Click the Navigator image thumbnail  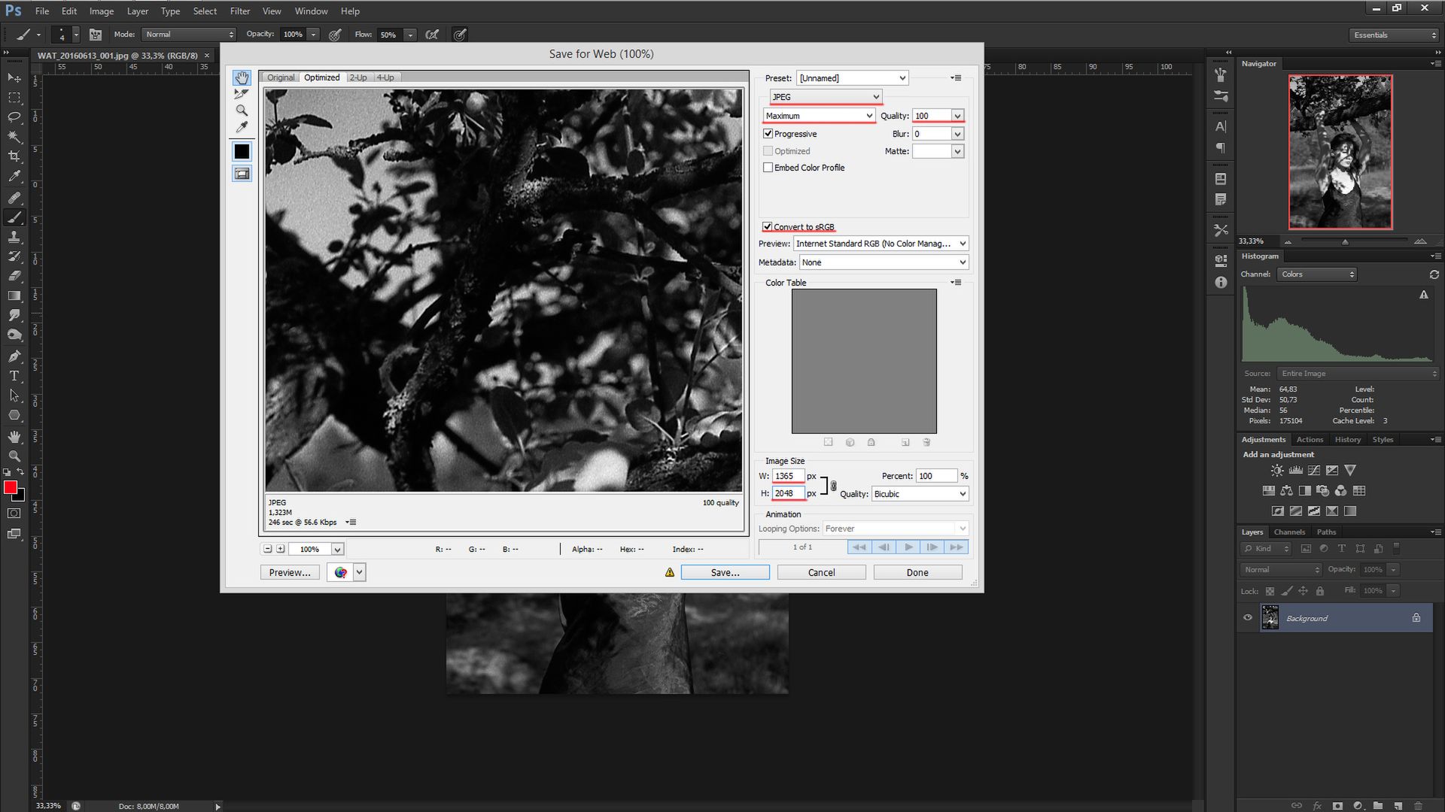tap(1340, 152)
